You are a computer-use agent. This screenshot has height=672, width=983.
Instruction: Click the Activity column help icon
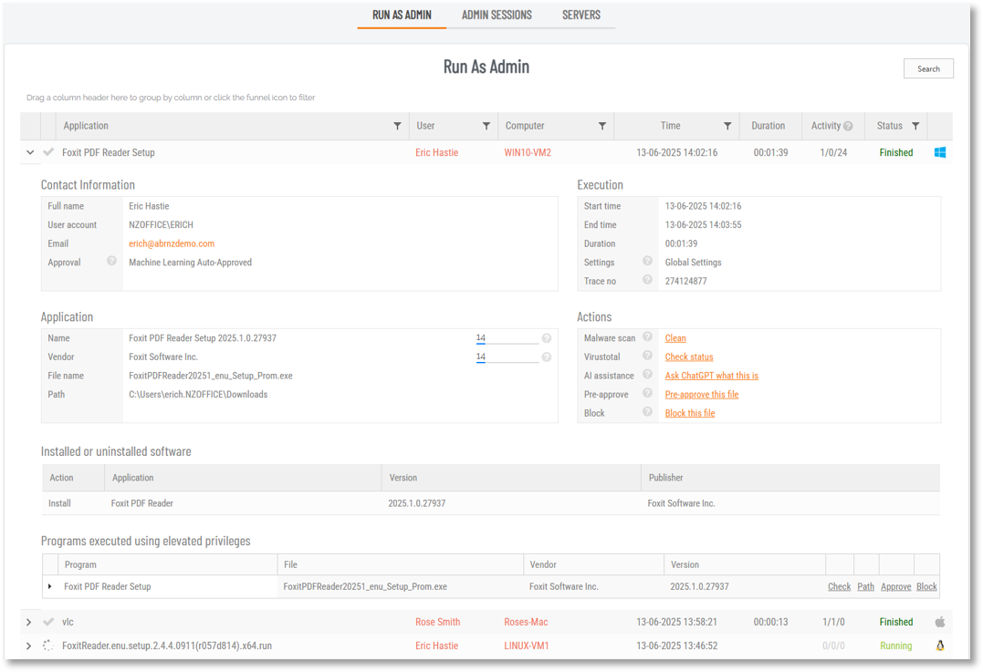pos(848,126)
